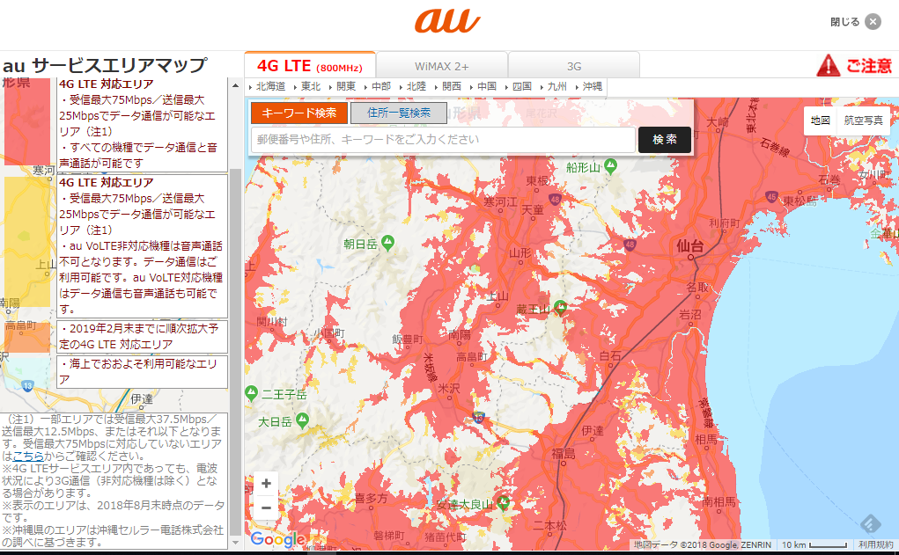Click the 地図データ ©2018 Google, ZENRIN attribution
899x555 pixels.
pyautogui.click(x=702, y=544)
